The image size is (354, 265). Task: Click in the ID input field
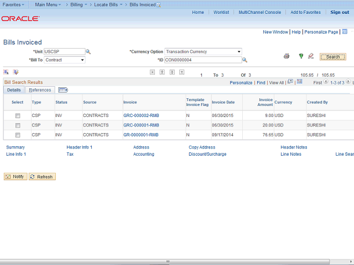tap(202, 60)
